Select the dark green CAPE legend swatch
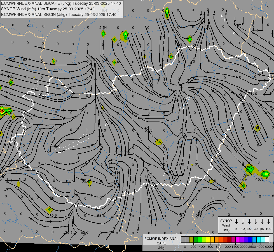The image size is (274, 252). coord(196,240)
